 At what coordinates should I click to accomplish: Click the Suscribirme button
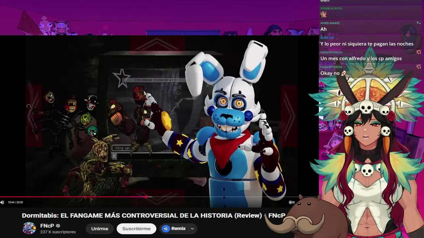[x=136, y=228]
